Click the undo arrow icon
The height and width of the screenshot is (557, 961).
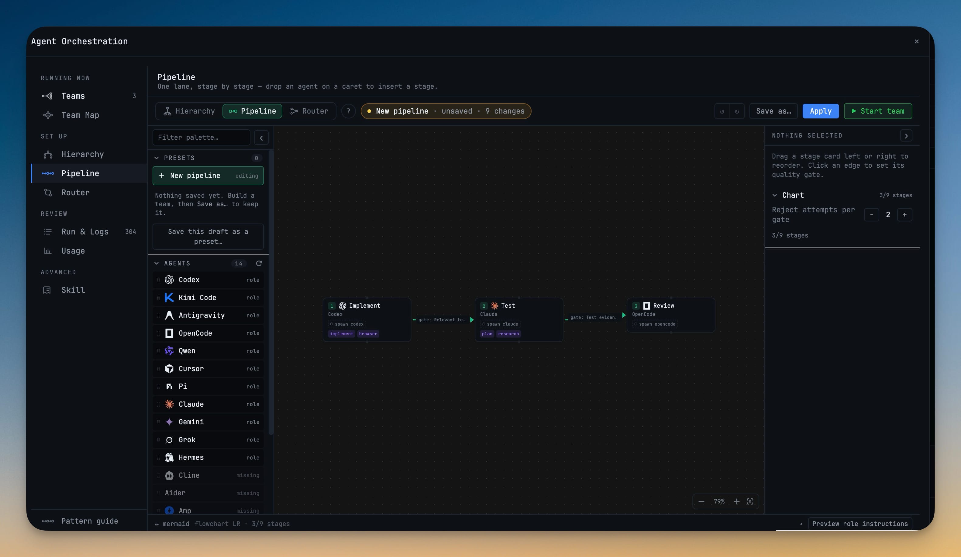[722, 111]
